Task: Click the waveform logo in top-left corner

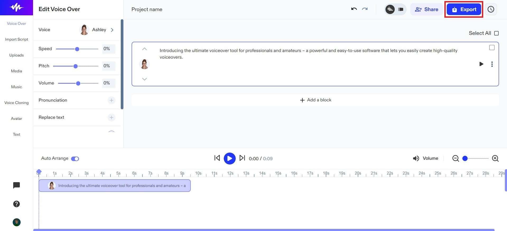Action: pos(16,7)
